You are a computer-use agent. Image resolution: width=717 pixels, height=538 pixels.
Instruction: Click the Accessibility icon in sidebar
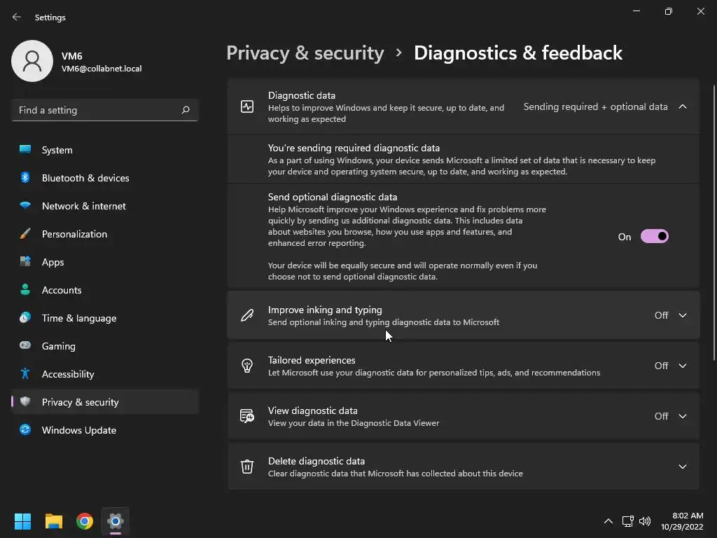[x=25, y=374]
